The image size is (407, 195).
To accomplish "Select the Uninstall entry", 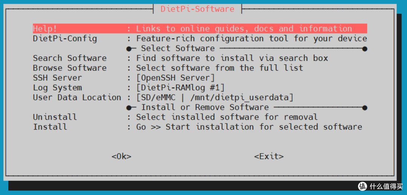I will [55, 117].
